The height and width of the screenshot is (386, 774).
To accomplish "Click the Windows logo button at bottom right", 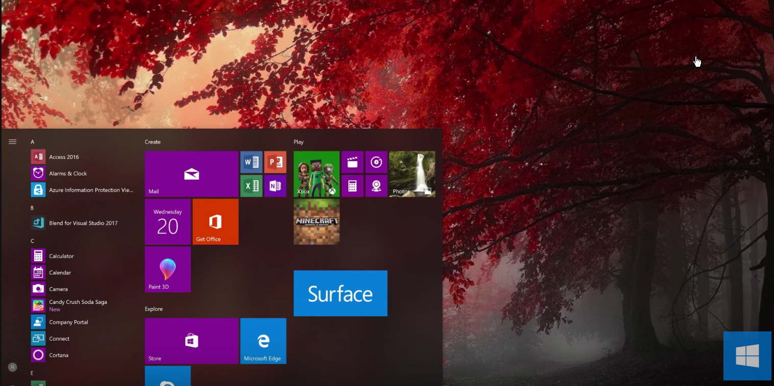I will (747, 355).
